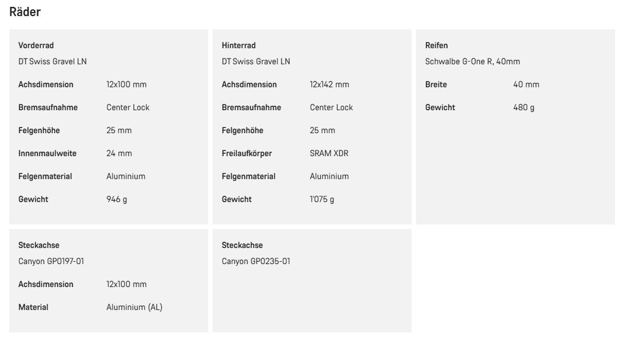Click the 1'075 g rear wheel weight
623x337 pixels.
322,199
